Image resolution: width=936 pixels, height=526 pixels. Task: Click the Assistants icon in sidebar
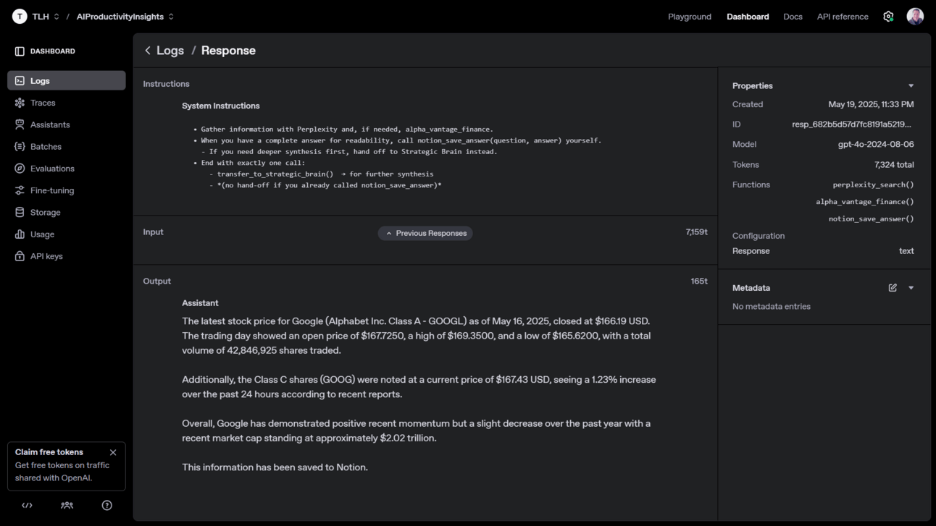click(x=20, y=124)
